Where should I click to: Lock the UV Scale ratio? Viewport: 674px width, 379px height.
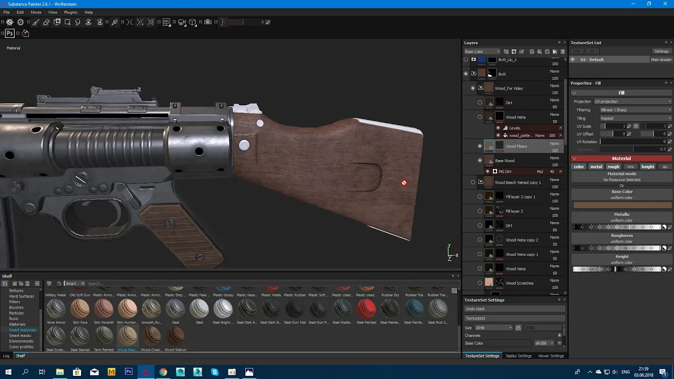pyautogui.click(x=636, y=126)
